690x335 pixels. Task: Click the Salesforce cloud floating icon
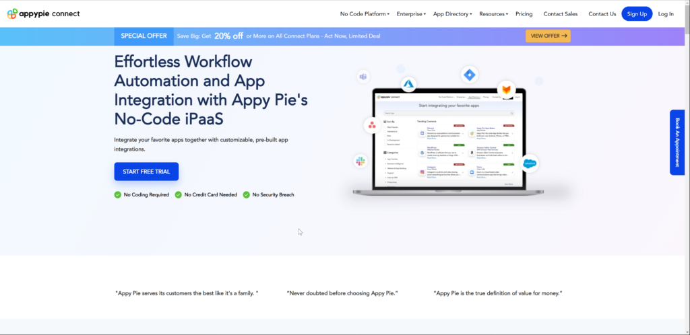[530, 163]
